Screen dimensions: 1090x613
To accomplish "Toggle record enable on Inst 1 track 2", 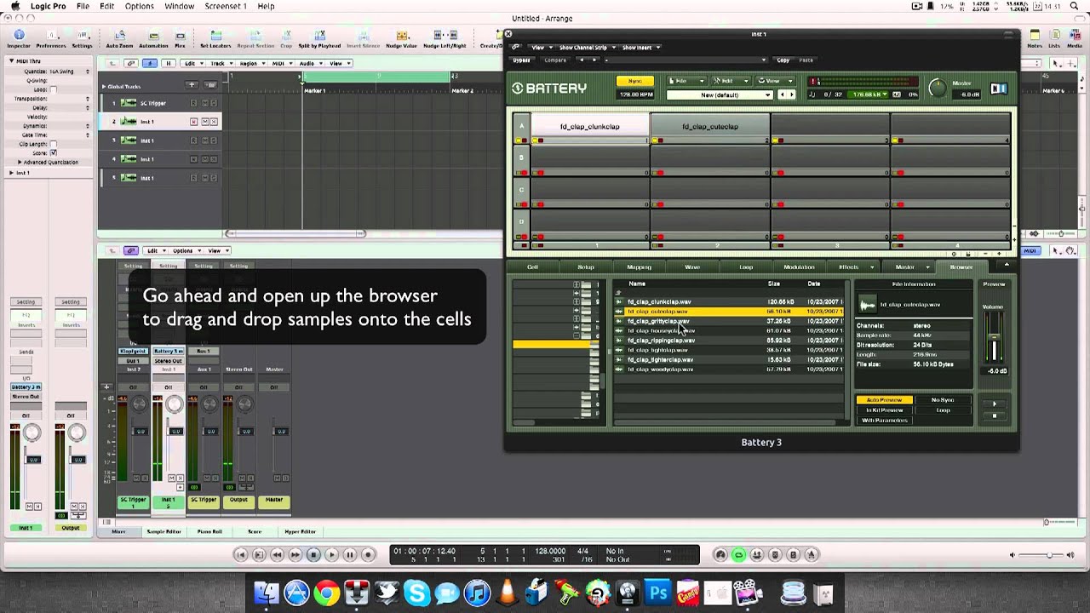I will [193, 122].
